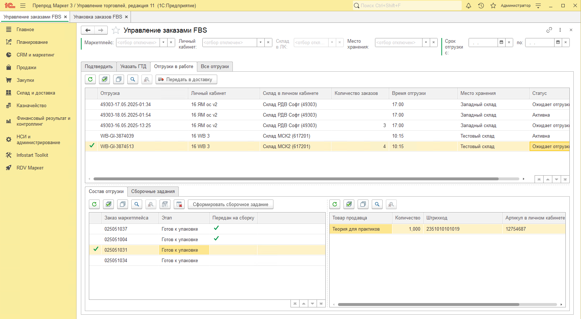Toggle checkmark for order 025051037

96,229
